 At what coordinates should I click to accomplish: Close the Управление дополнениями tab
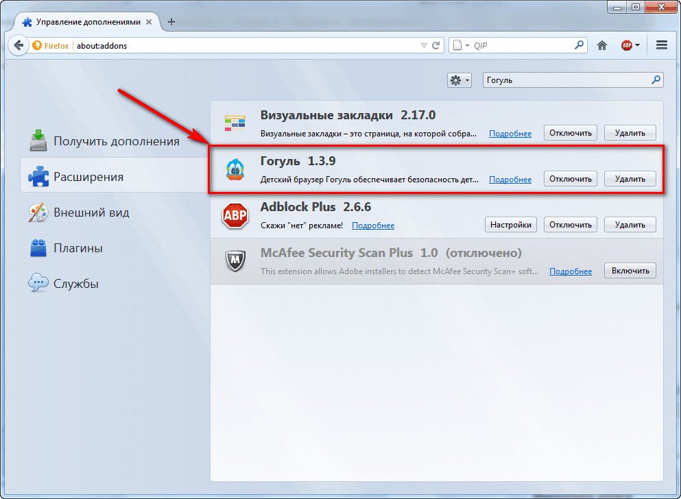click(149, 22)
